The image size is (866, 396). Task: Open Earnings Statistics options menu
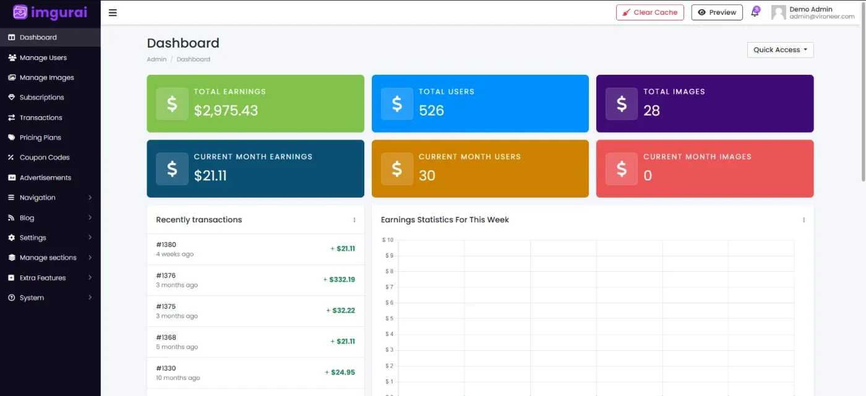[804, 220]
